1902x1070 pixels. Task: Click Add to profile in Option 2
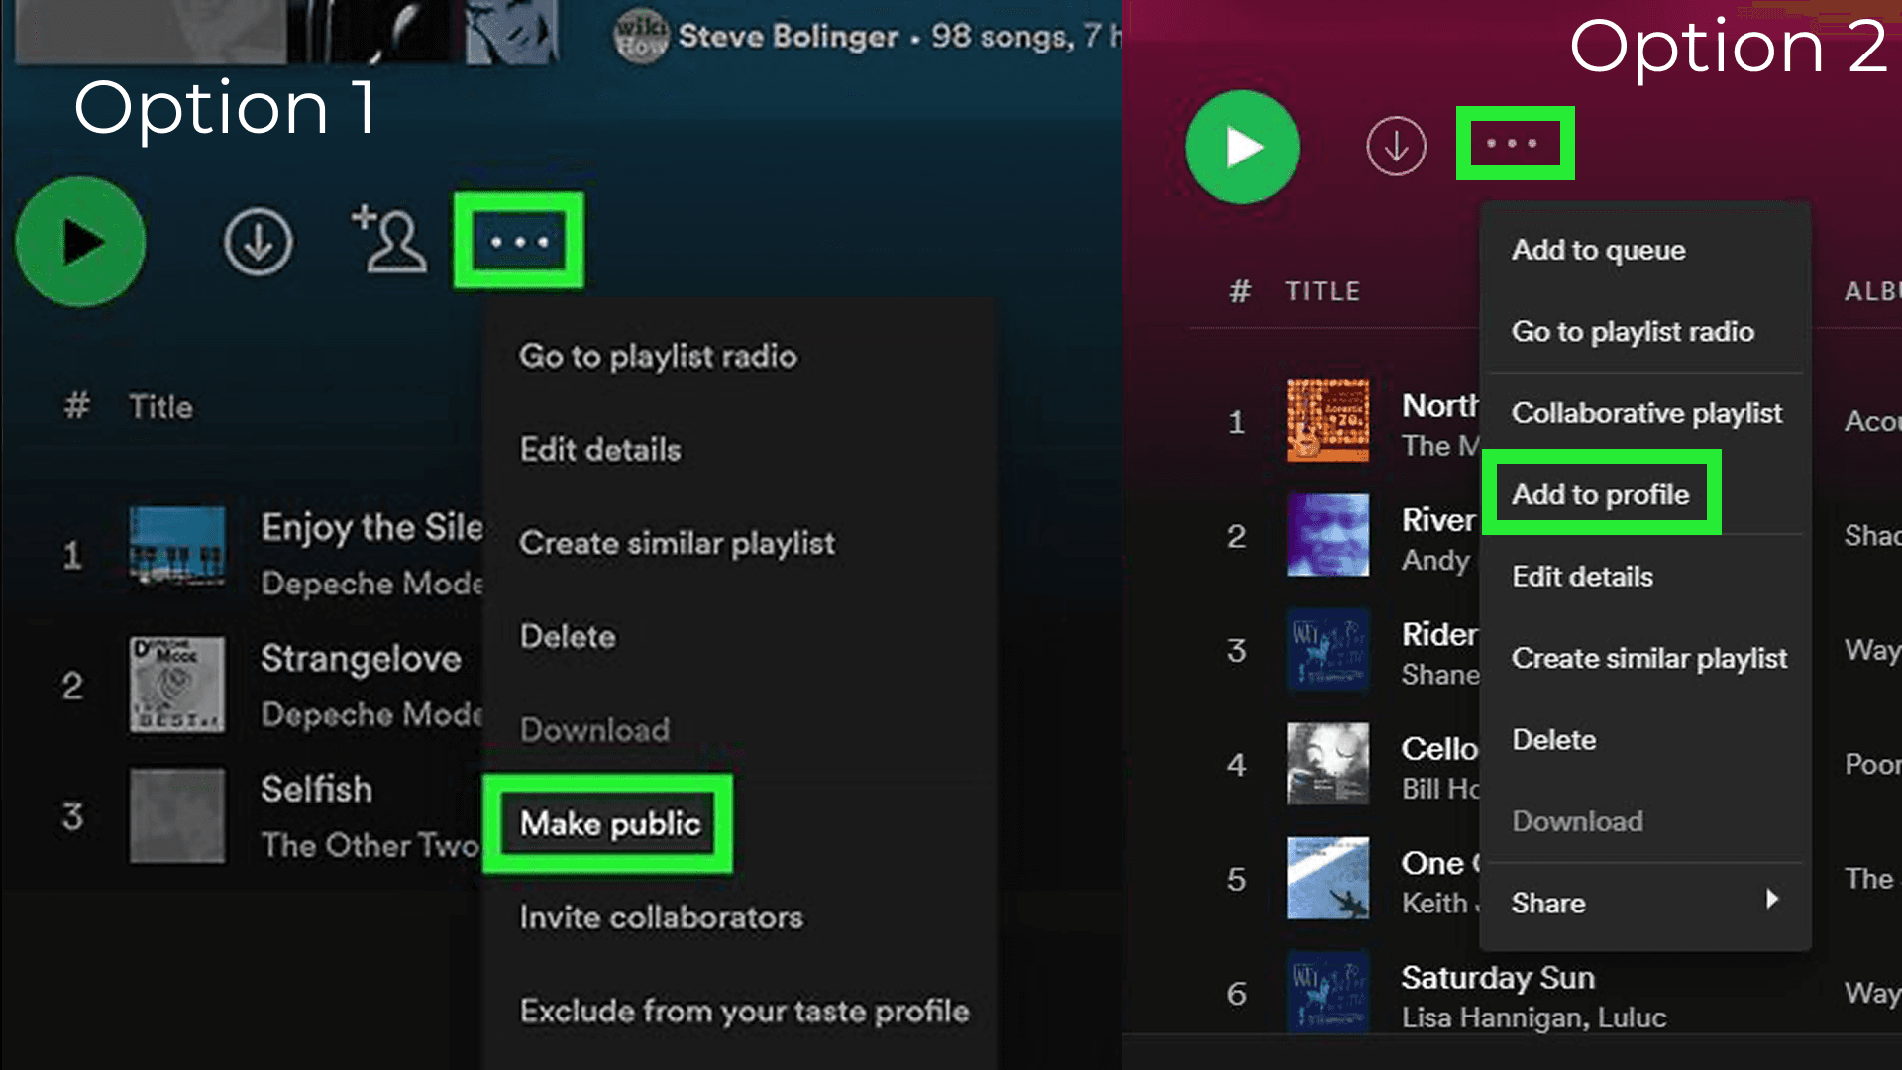tap(1602, 494)
